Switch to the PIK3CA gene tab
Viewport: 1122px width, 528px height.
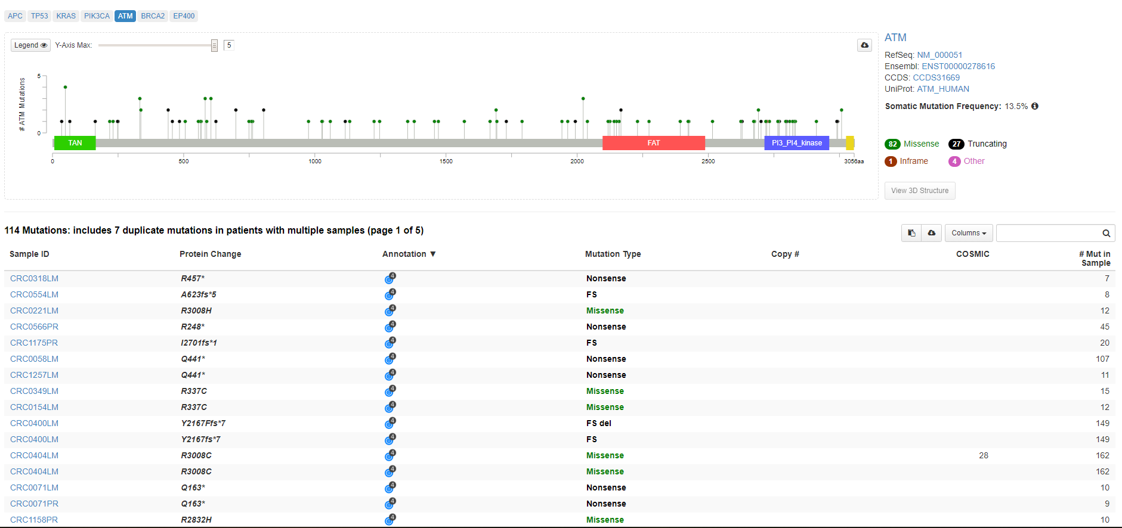[97, 16]
